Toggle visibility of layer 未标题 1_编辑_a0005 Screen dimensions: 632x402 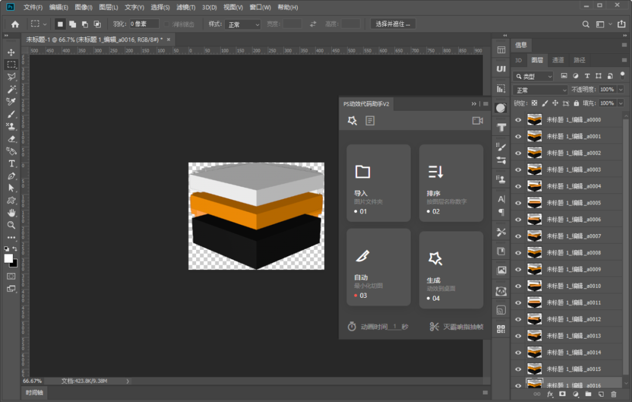(518, 203)
